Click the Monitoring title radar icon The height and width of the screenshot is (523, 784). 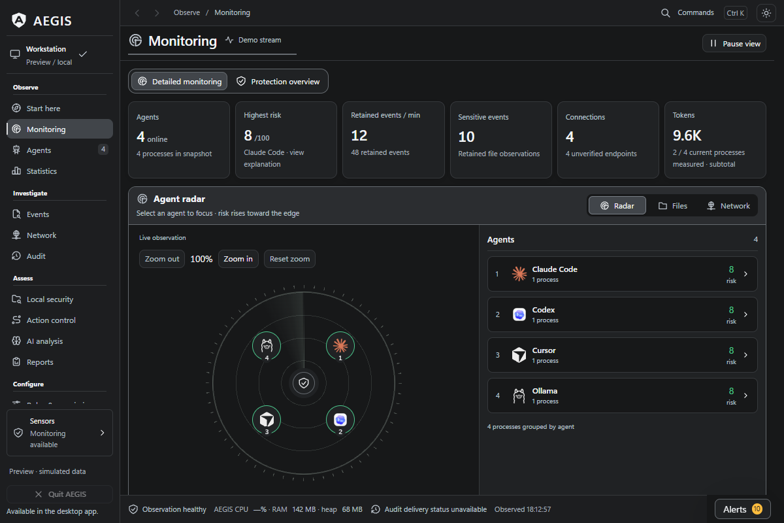click(135, 41)
